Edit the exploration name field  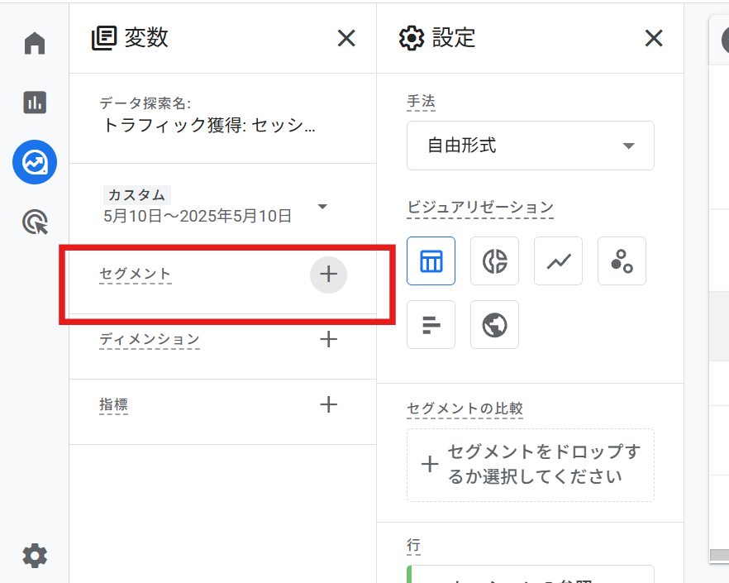point(208,126)
